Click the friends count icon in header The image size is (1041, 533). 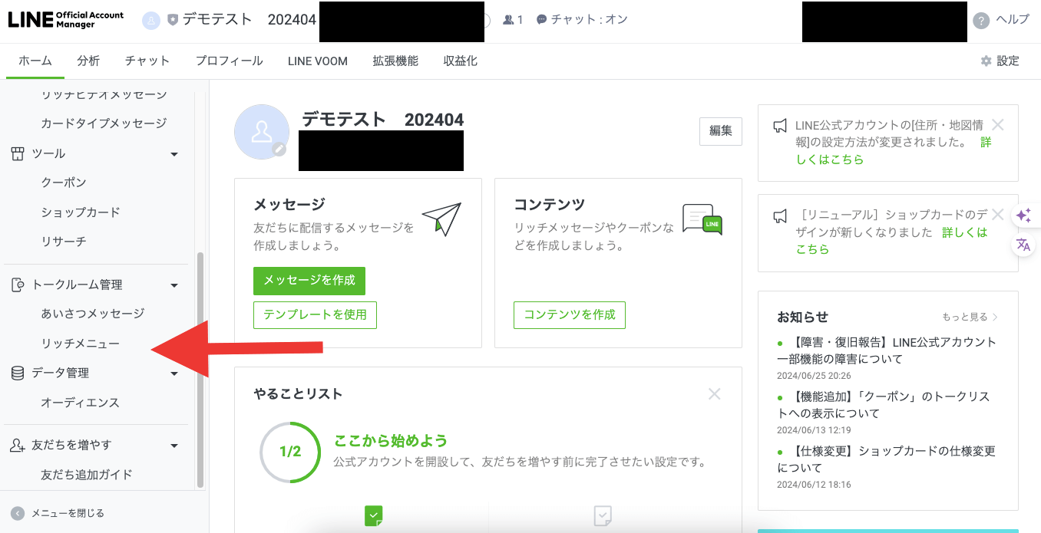click(508, 20)
